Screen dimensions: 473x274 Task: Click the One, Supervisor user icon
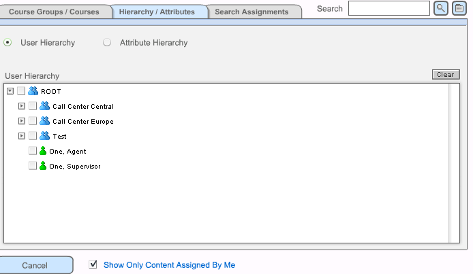click(x=44, y=166)
